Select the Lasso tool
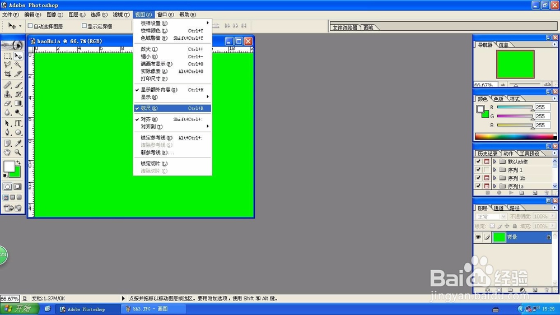560x315 pixels. click(x=7, y=64)
